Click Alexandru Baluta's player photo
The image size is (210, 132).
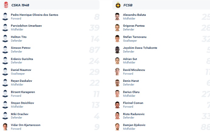pyautogui.click(x=117, y=16)
